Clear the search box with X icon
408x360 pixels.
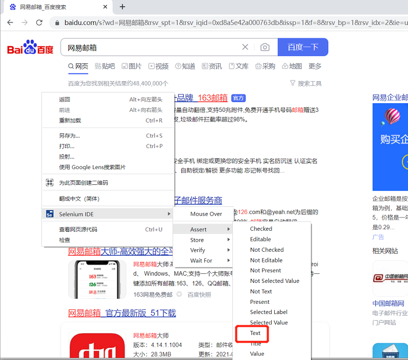click(x=245, y=47)
